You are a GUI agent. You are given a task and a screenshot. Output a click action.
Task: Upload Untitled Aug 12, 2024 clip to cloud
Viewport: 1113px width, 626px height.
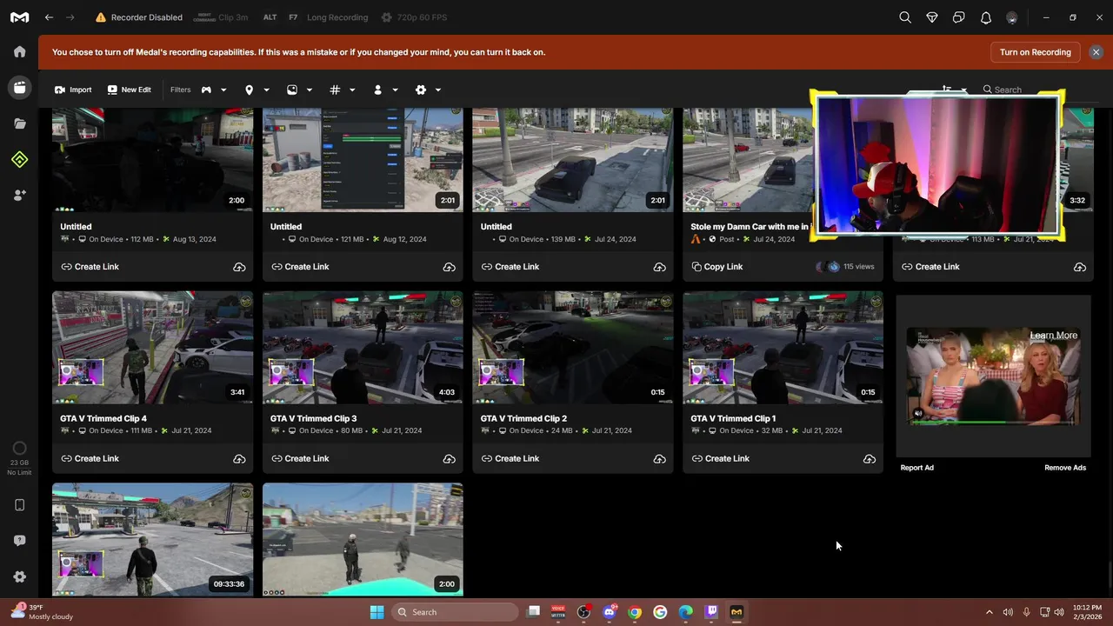pos(450,267)
